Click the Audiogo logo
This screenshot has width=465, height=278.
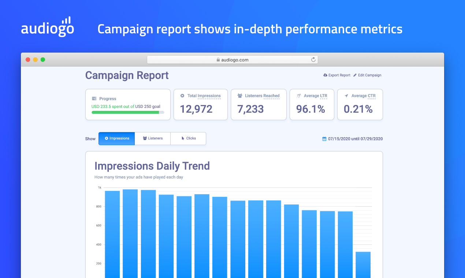(48, 27)
